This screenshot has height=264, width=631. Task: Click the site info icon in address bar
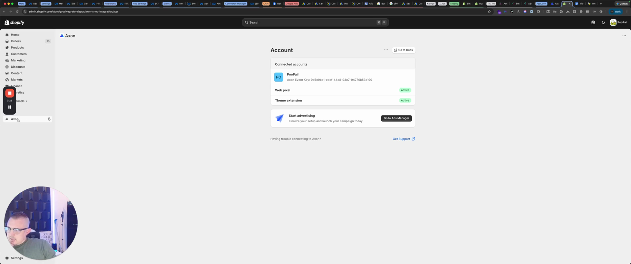pos(25,11)
